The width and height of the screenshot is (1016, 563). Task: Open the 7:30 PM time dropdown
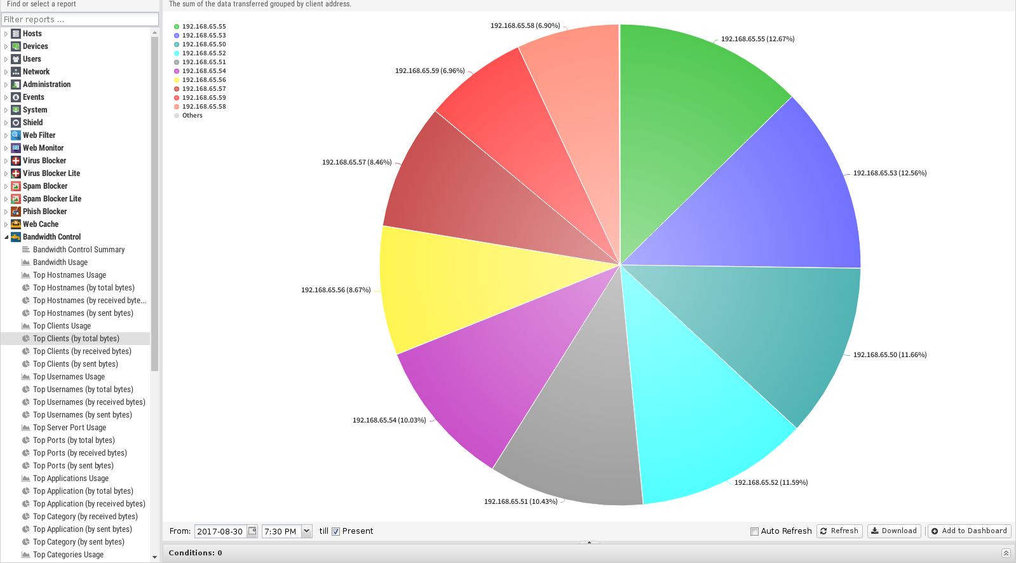(306, 531)
